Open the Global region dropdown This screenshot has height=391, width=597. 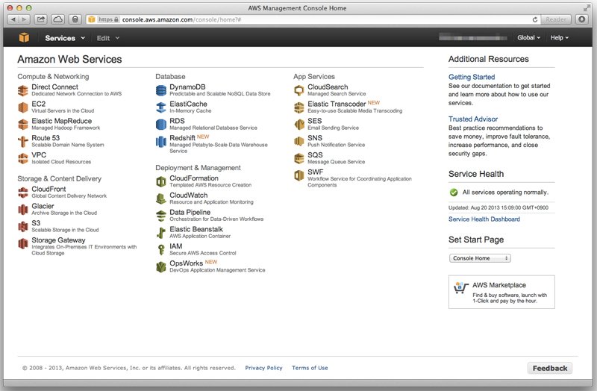(528, 38)
